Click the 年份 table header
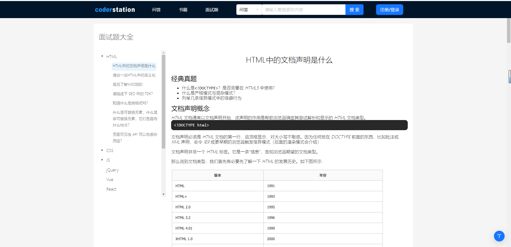The width and height of the screenshot is (511, 247). coord(323,175)
